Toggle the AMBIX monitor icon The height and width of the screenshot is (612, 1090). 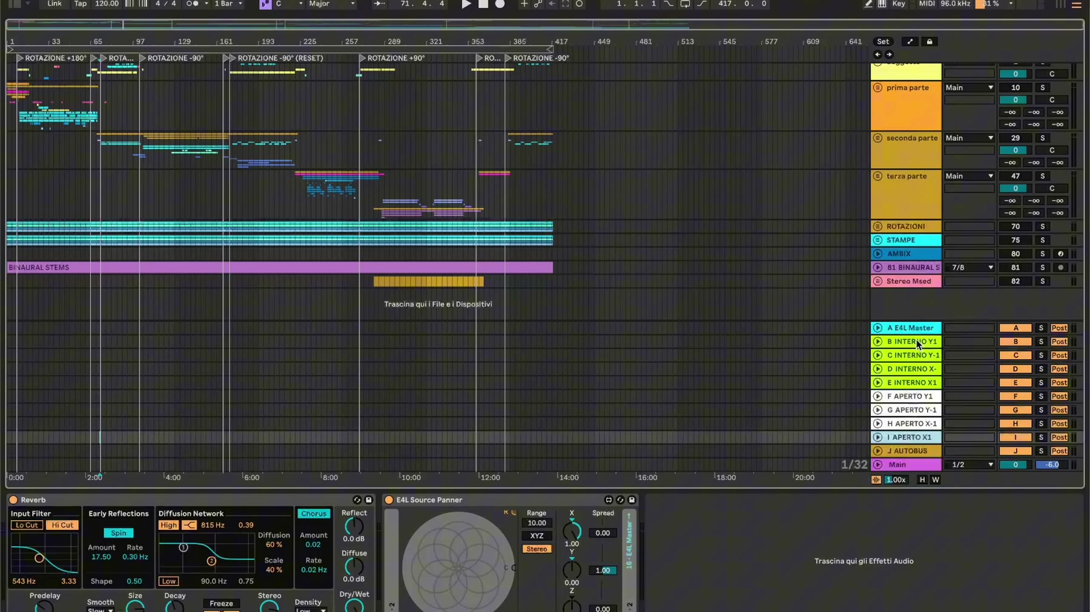pyautogui.click(x=1060, y=254)
